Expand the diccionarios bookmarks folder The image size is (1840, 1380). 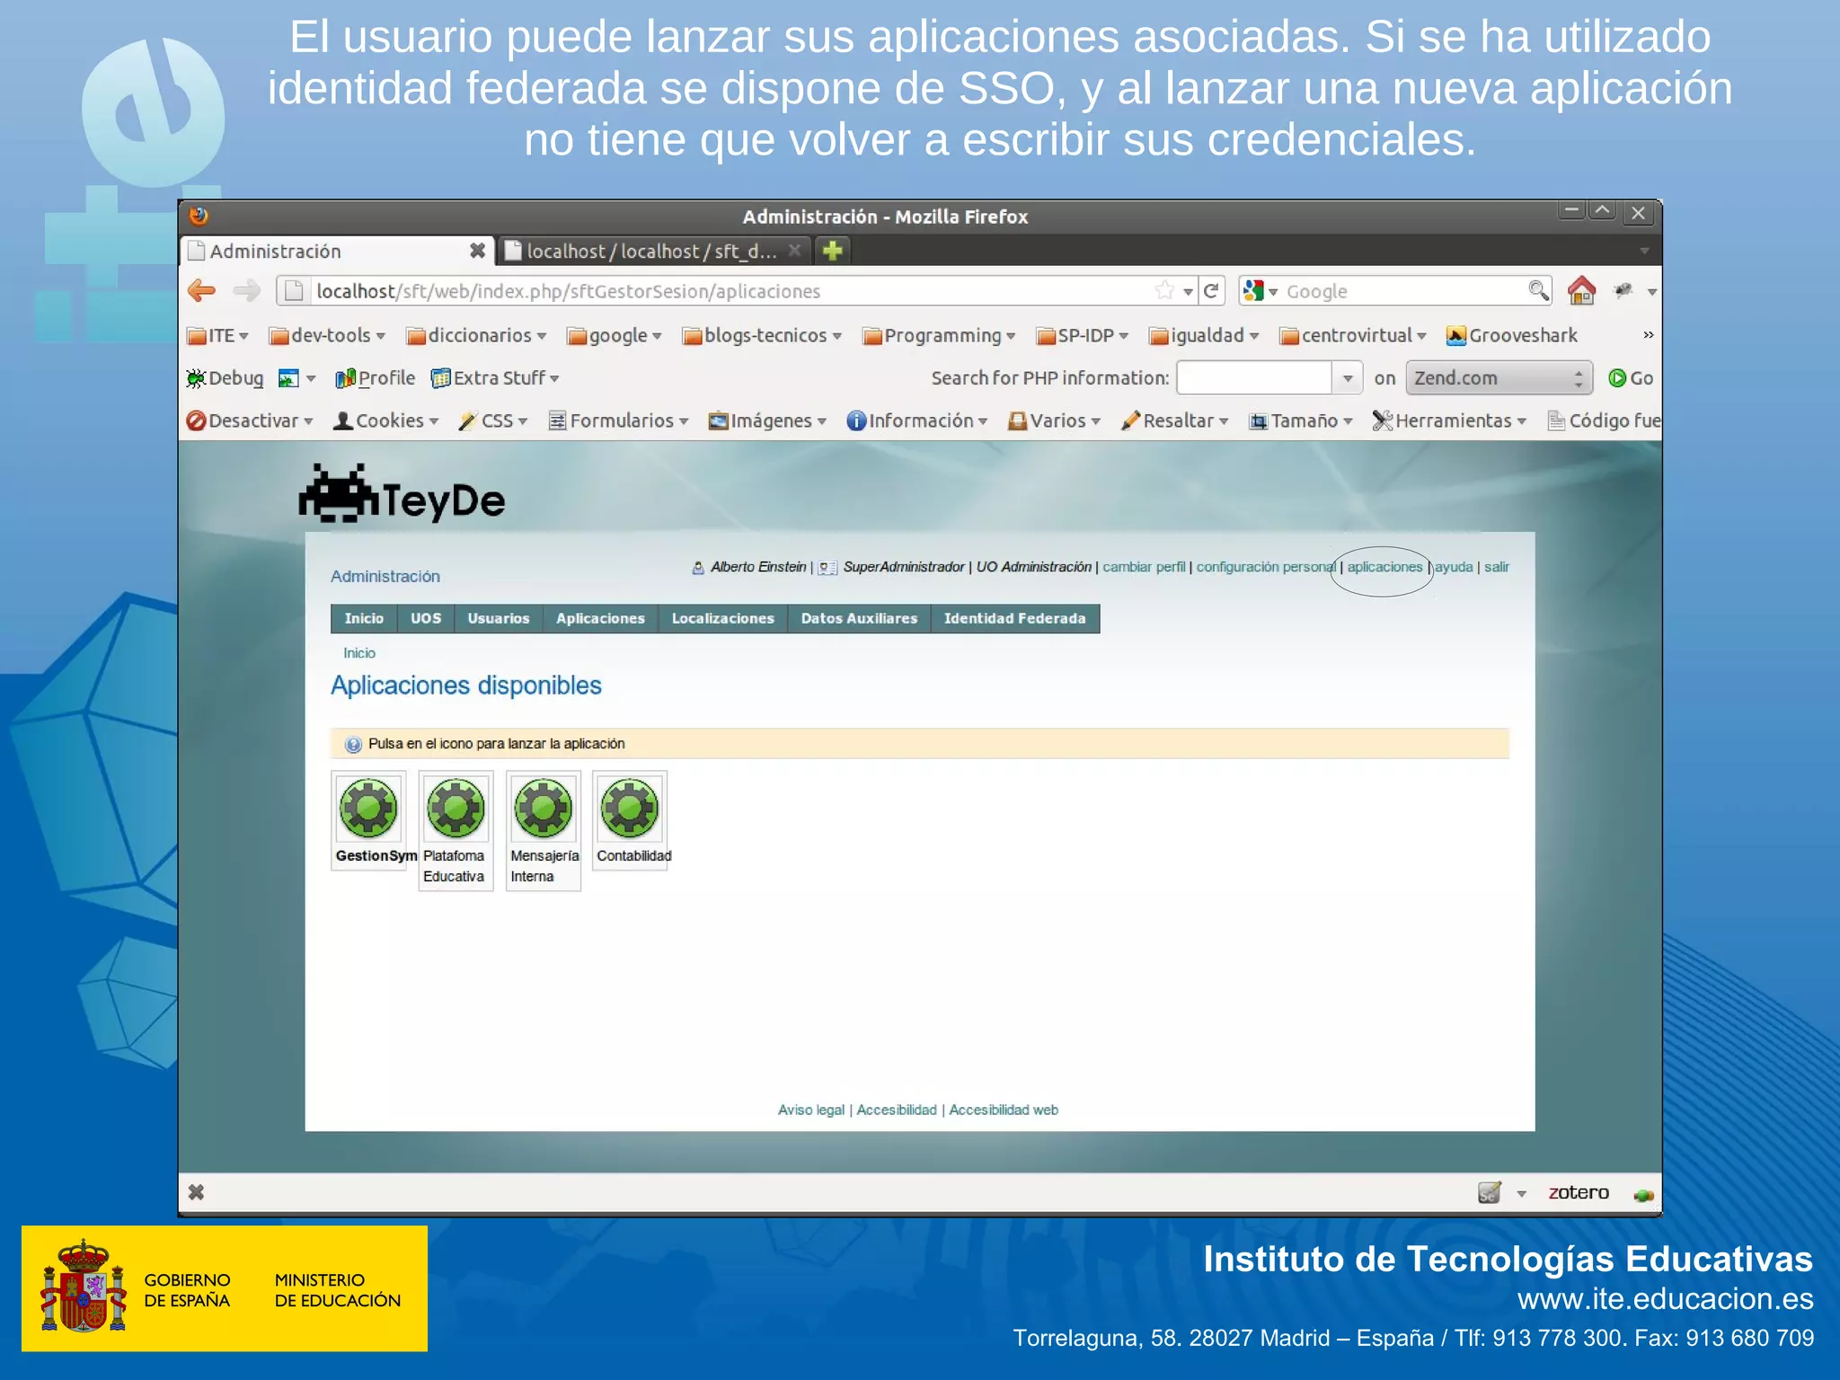[476, 335]
